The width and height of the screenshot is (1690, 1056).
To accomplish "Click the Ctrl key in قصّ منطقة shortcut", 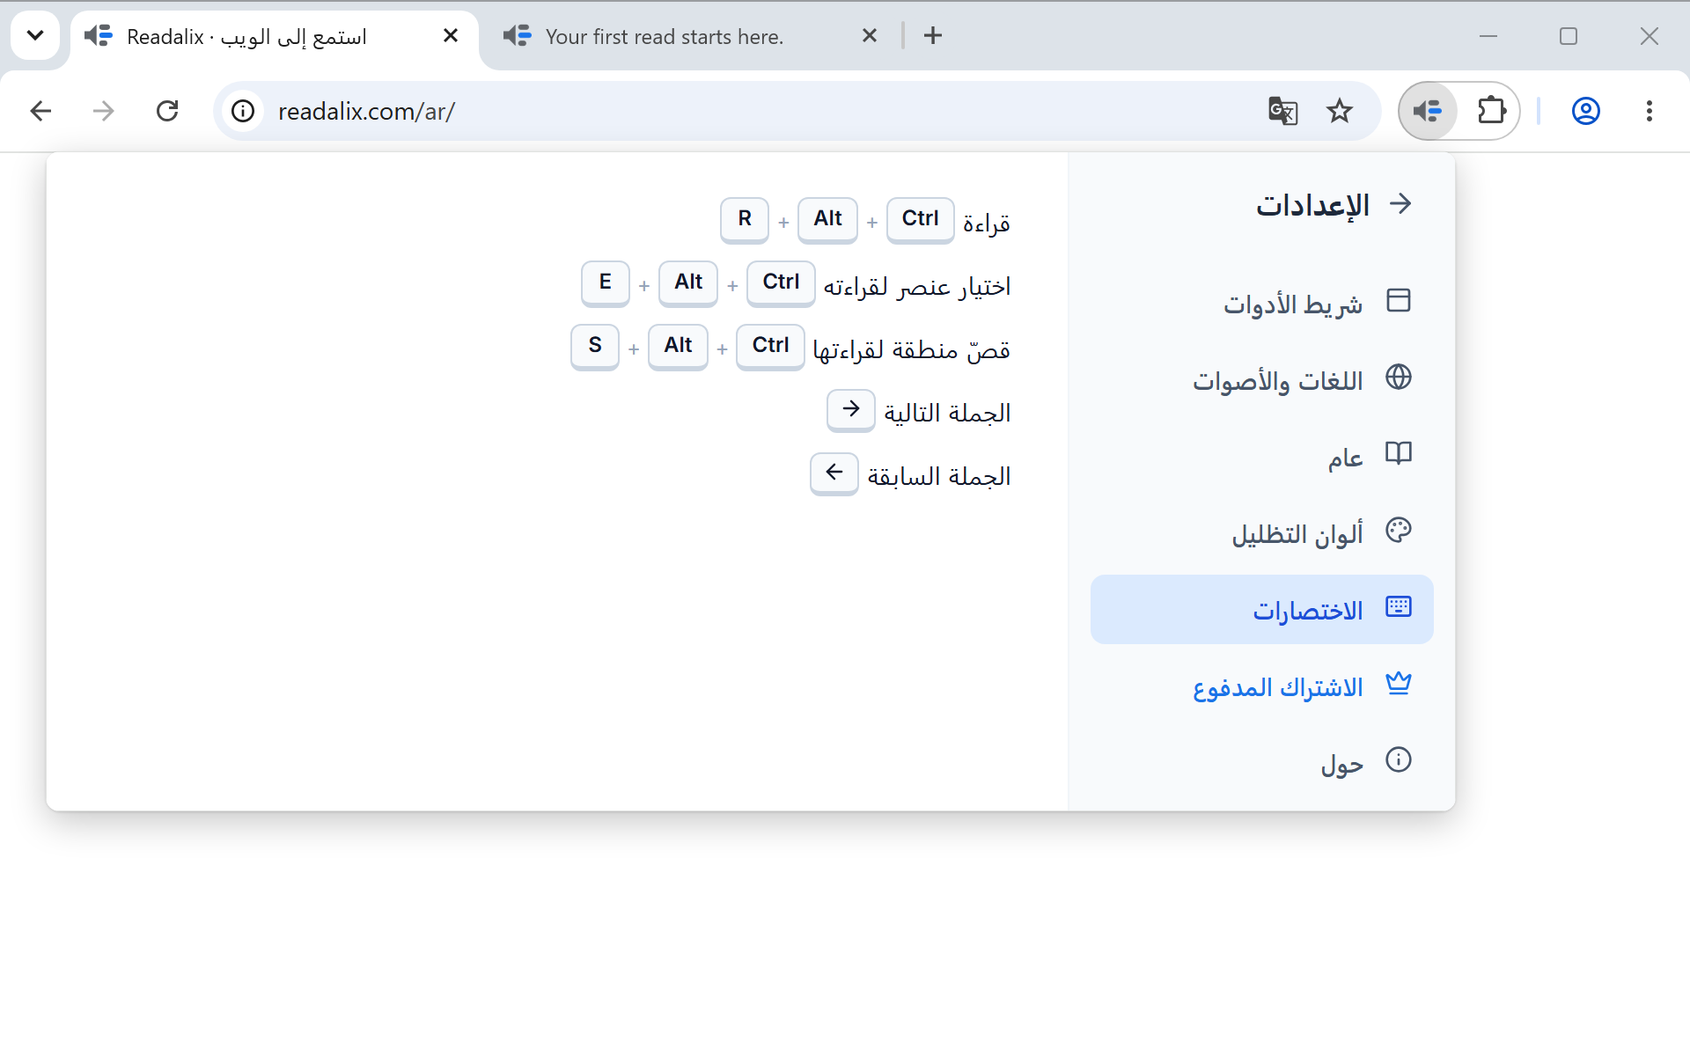I will point(770,346).
